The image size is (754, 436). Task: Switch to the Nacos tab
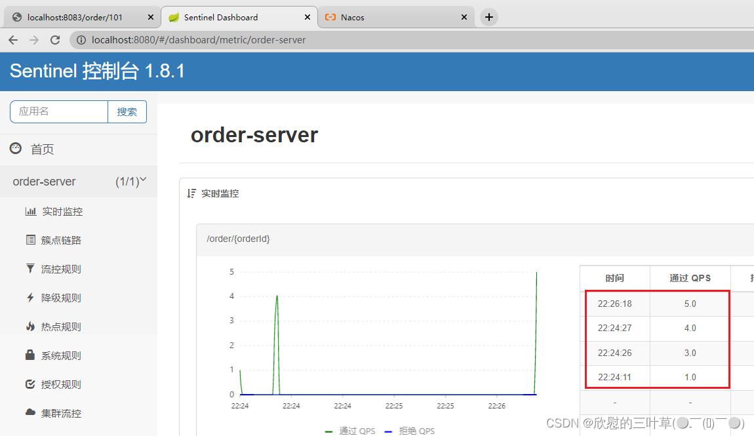(x=396, y=17)
